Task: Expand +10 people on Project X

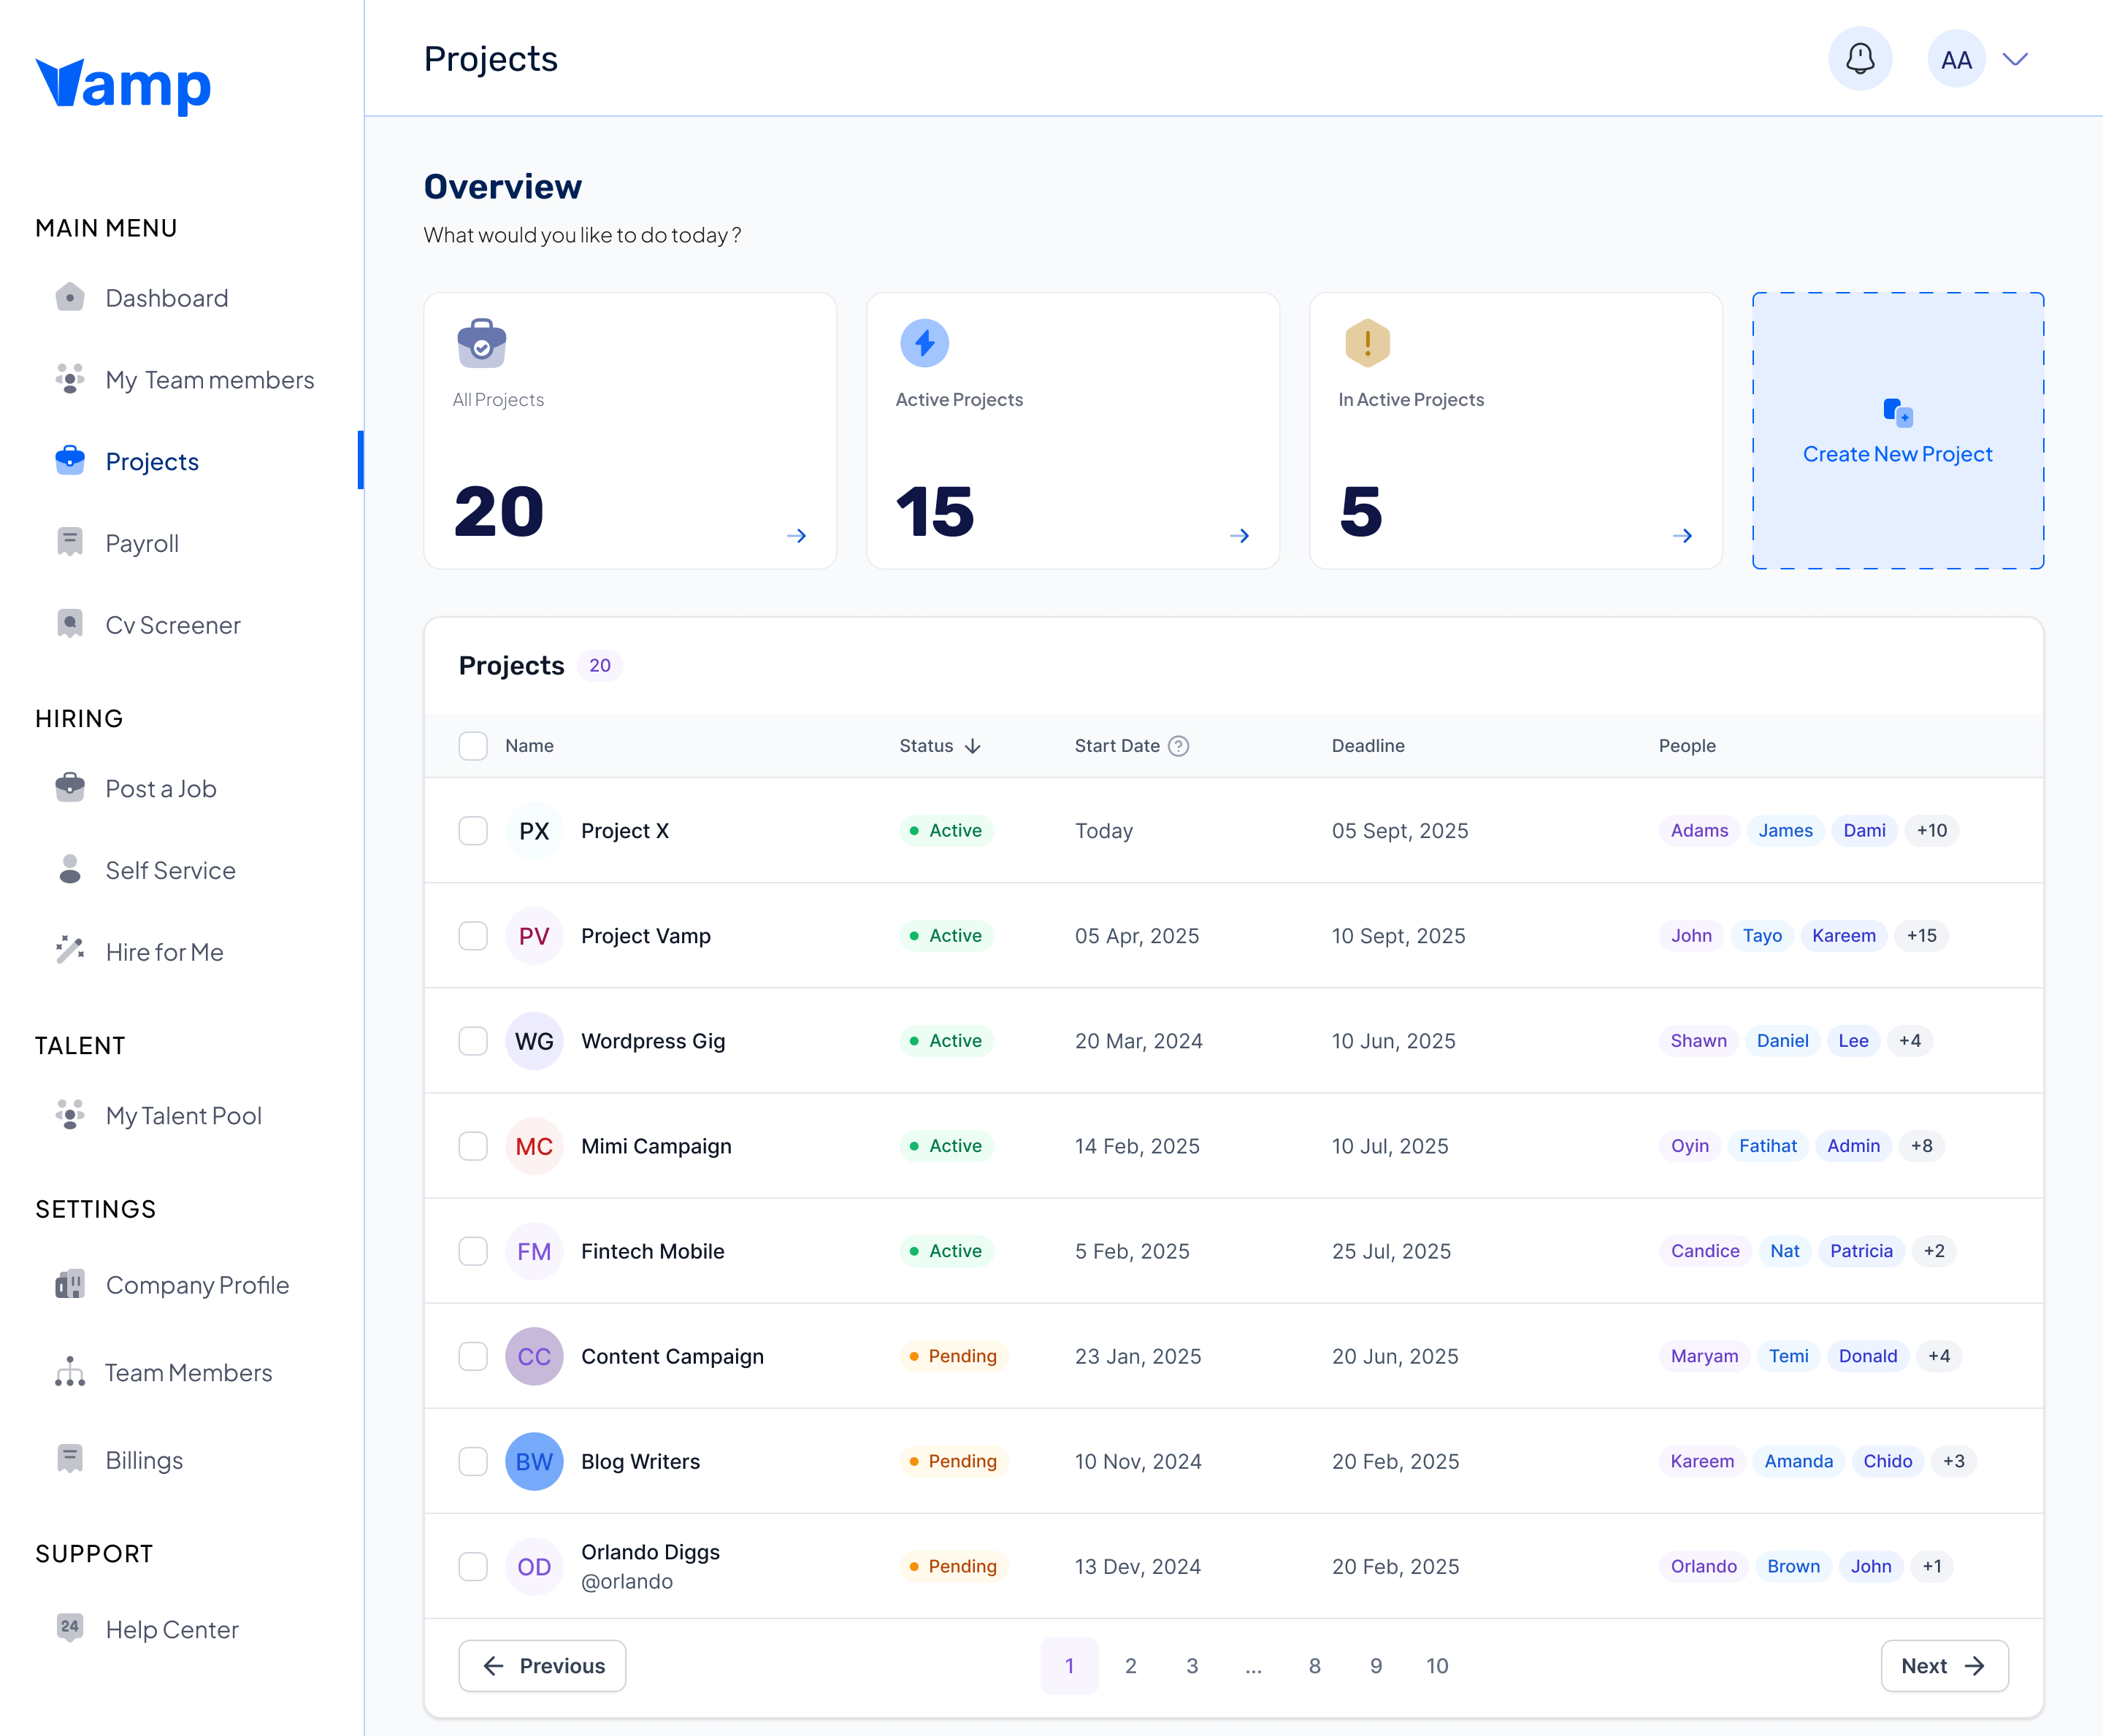Action: [1932, 831]
